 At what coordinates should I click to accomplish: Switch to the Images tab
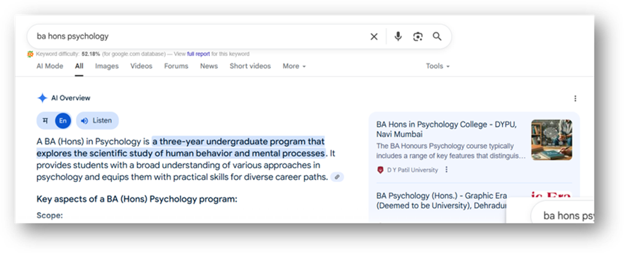pos(107,66)
